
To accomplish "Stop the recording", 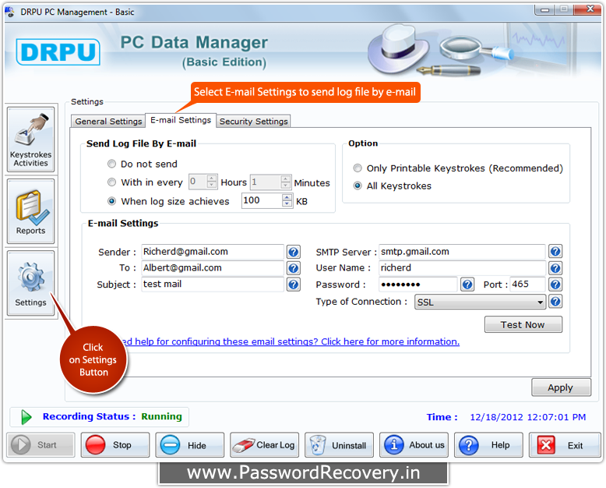I will click(115, 445).
